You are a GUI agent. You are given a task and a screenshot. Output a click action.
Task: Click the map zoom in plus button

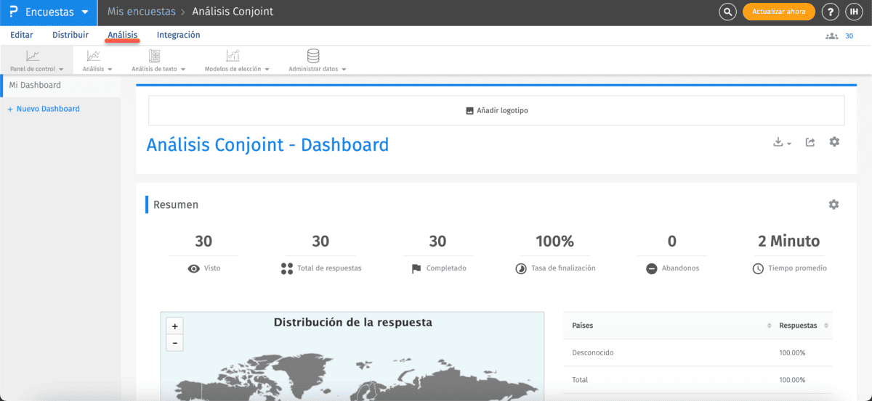(x=175, y=326)
